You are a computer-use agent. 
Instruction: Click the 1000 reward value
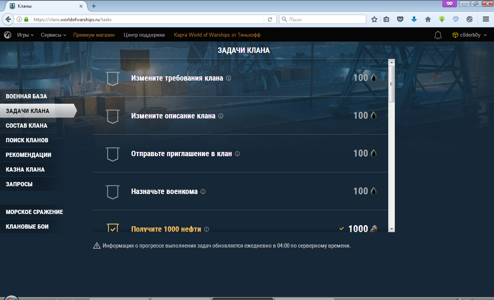(x=358, y=229)
